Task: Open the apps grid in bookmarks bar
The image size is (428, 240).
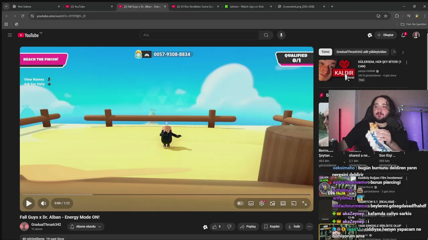Action: 6,24
